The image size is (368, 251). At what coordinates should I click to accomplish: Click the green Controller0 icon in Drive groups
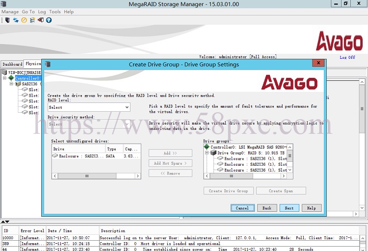tap(207, 147)
